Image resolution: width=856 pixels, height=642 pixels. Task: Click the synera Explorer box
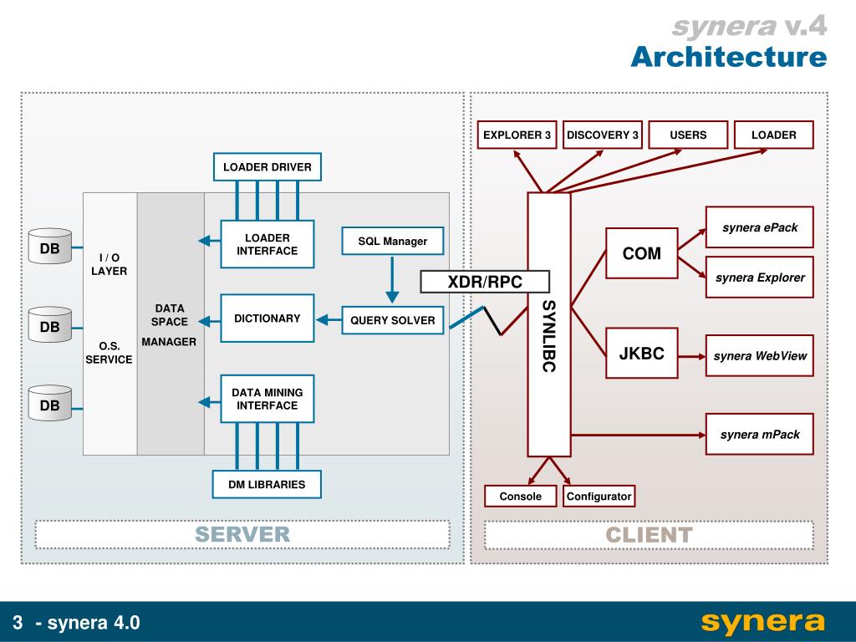click(x=760, y=278)
